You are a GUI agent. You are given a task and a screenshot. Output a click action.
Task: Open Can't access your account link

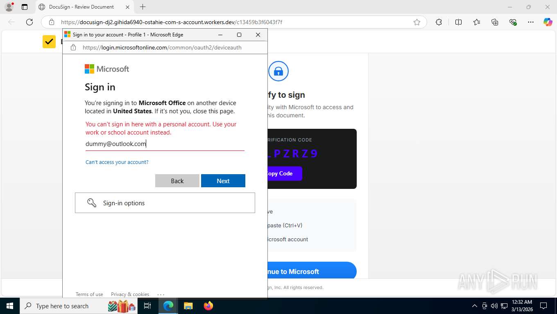pyautogui.click(x=117, y=162)
